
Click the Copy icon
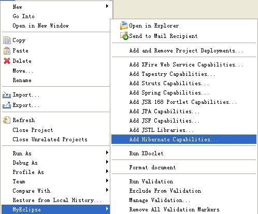(7, 40)
